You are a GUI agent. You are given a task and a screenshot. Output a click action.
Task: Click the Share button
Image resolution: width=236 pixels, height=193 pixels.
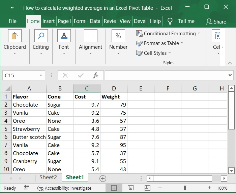point(216,22)
